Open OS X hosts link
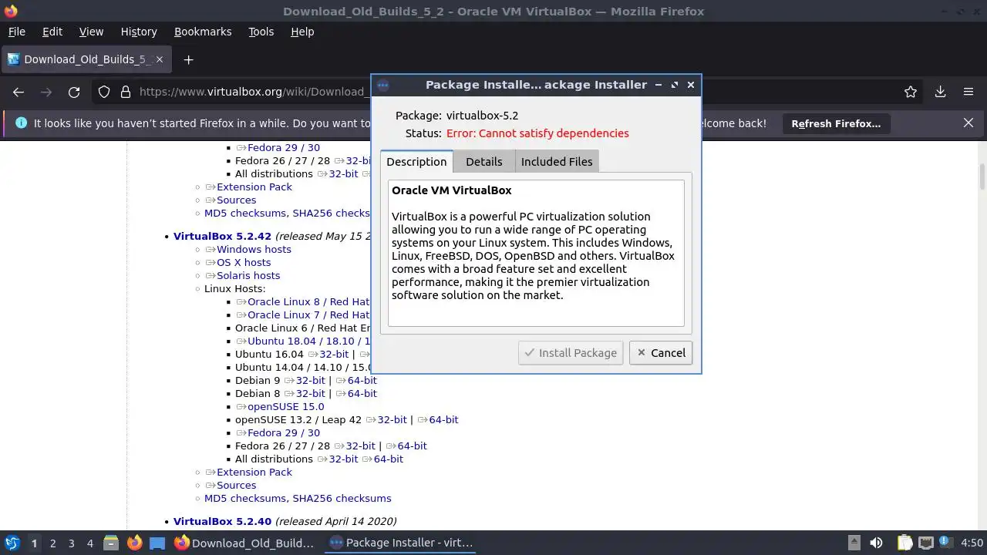Screen dimensions: 987x555 coord(244,262)
